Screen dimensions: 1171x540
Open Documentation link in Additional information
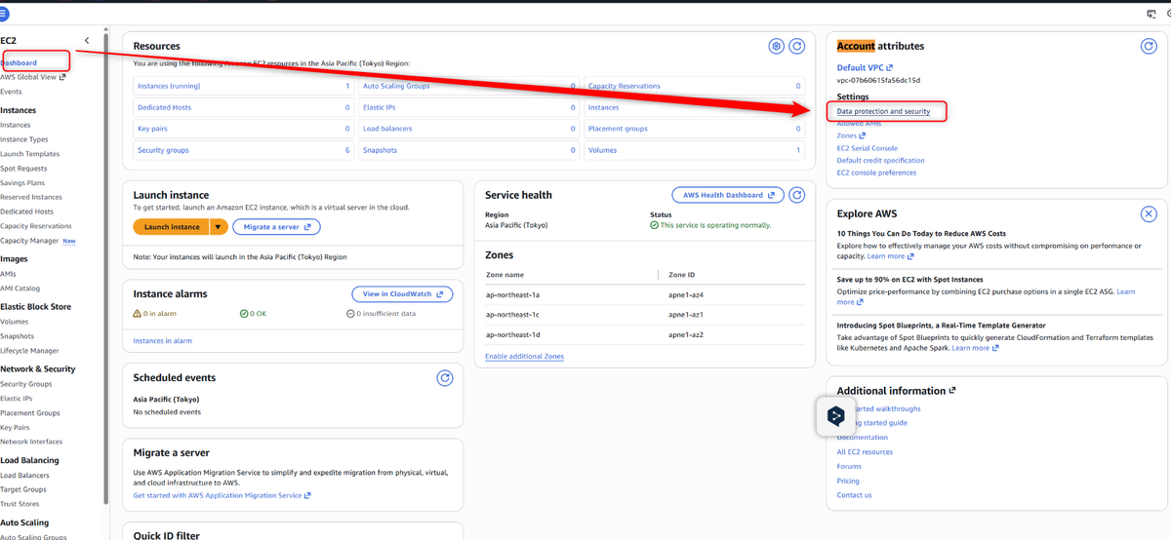tap(863, 438)
